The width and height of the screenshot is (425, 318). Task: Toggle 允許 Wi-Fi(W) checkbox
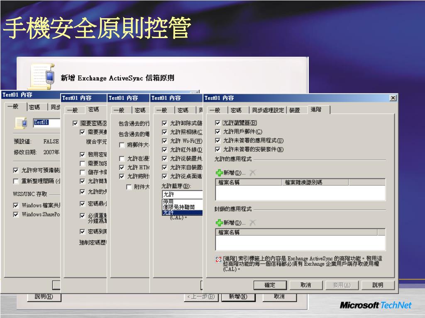164,141
